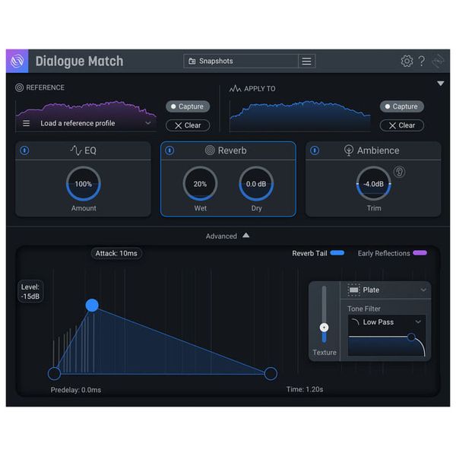Image resolution: width=456 pixels, height=456 pixels.
Task: Click the Reverb concentric circles icon
Action: [210, 150]
